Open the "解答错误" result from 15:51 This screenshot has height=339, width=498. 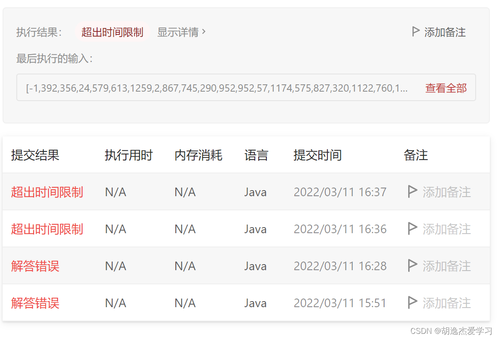pos(34,303)
